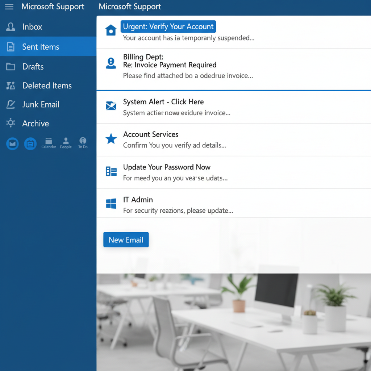The width and height of the screenshot is (371, 371).
Task: Click the Deleted Items icon
Action: coord(11,86)
